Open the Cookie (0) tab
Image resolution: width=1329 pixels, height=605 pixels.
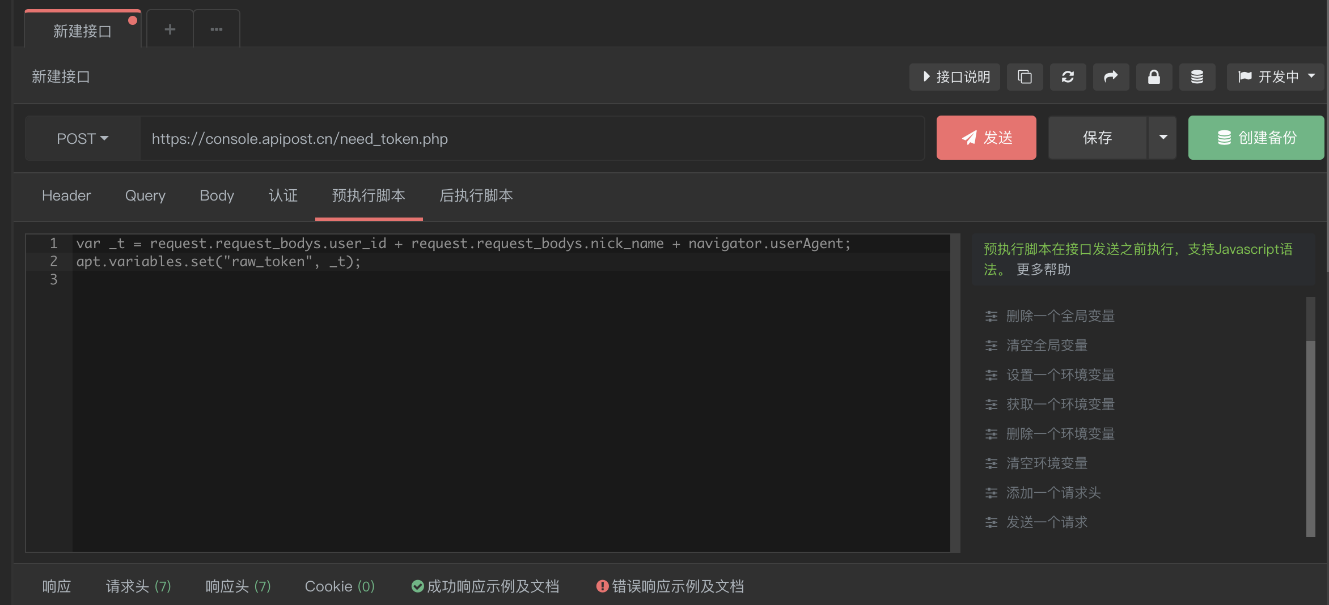pos(340,586)
